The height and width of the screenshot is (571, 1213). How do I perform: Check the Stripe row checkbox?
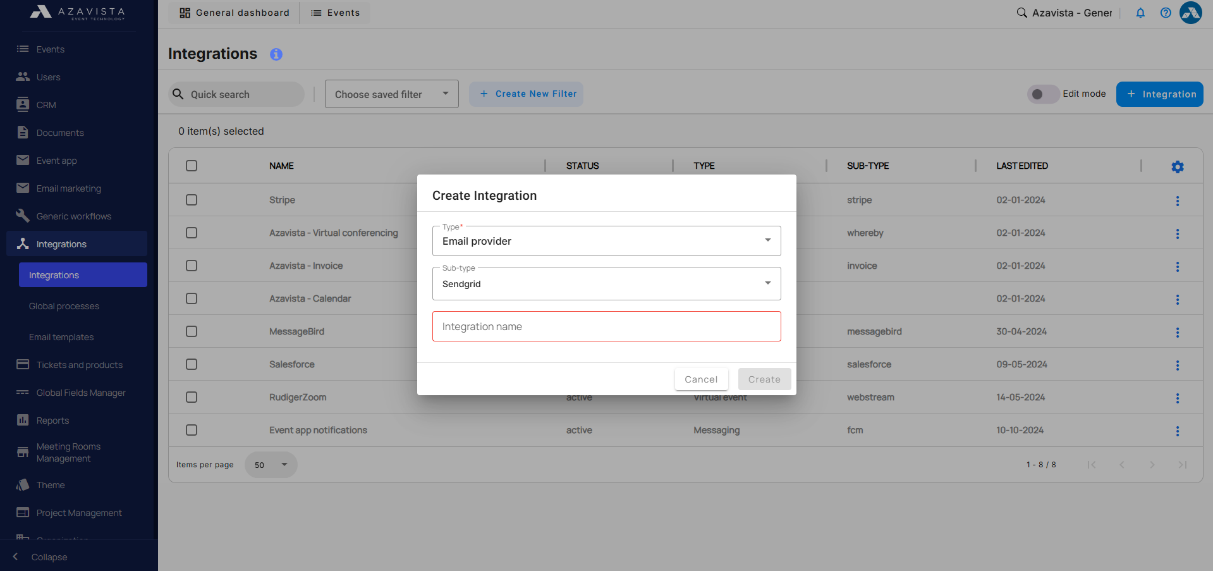click(192, 200)
